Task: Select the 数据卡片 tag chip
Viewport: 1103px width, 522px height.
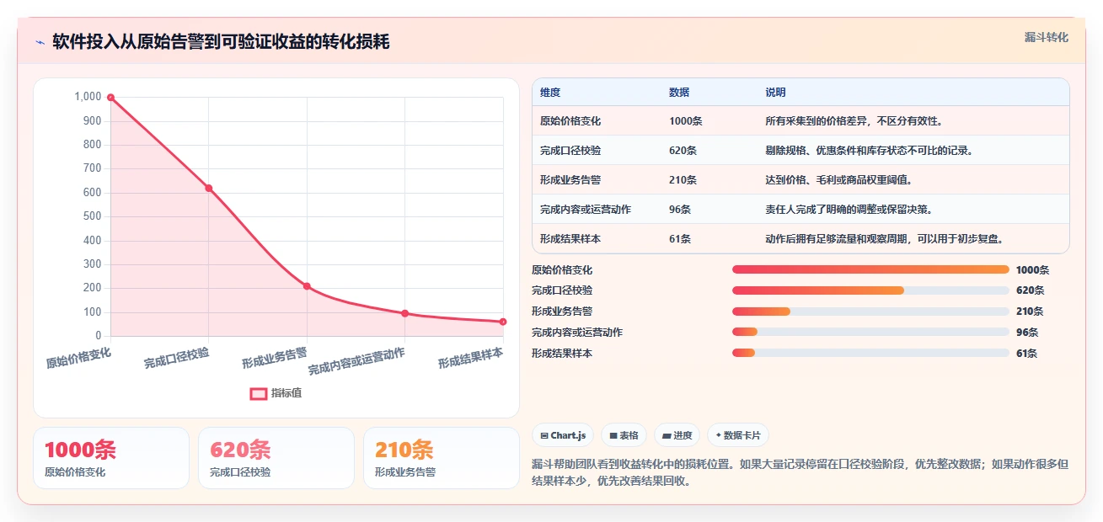Action: coord(737,435)
